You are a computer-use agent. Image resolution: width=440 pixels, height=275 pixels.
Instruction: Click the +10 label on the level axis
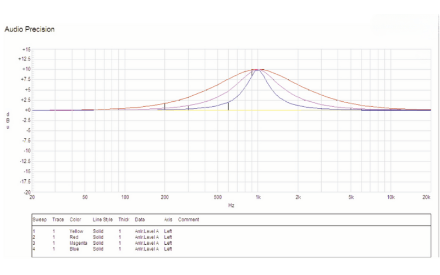(x=26, y=69)
